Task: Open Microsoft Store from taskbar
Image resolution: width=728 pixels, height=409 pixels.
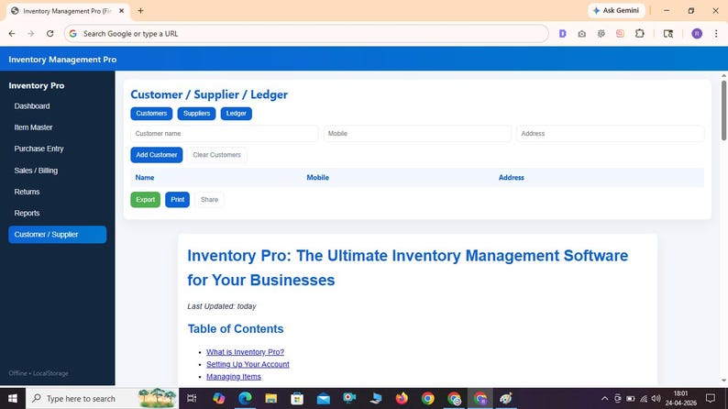Action: (297, 398)
